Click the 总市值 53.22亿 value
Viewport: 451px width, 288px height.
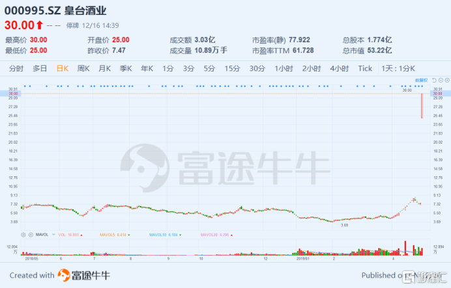380,51
